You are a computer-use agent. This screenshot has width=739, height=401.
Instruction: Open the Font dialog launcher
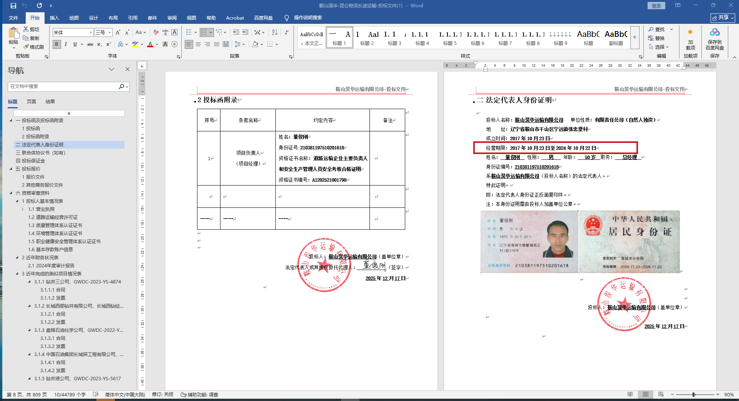coord(179,56)
